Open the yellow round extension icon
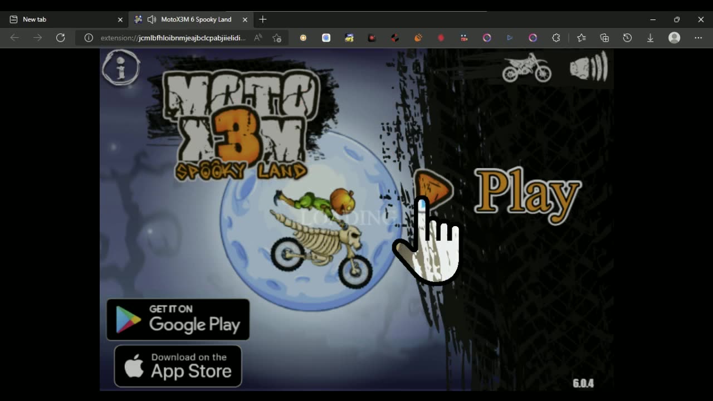 [303, 38]
